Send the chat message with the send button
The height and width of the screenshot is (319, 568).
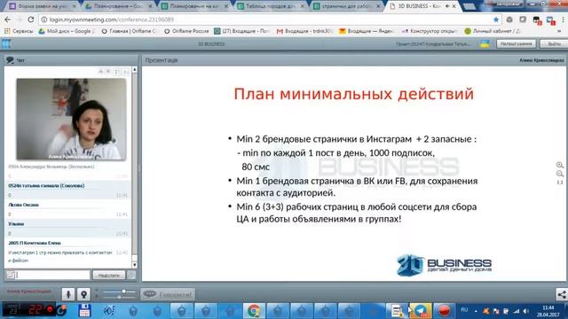pos(108,276)
